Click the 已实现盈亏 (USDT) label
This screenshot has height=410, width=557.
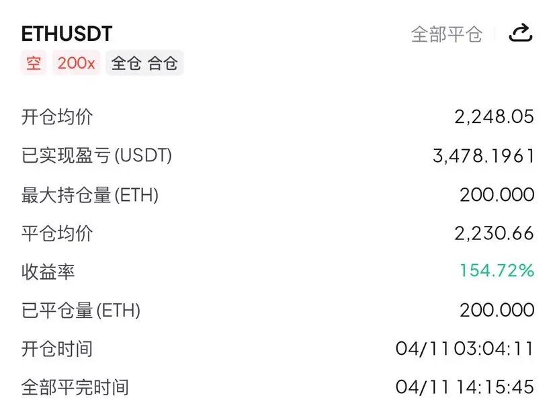97,156
